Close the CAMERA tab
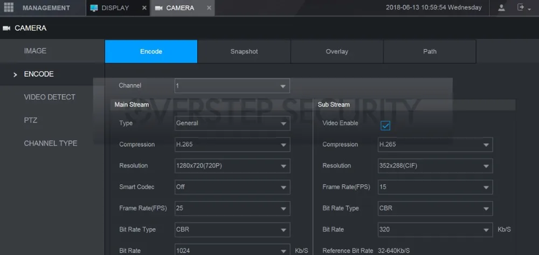Viewport: 539px width, 255px height. [x=209, y=8]
